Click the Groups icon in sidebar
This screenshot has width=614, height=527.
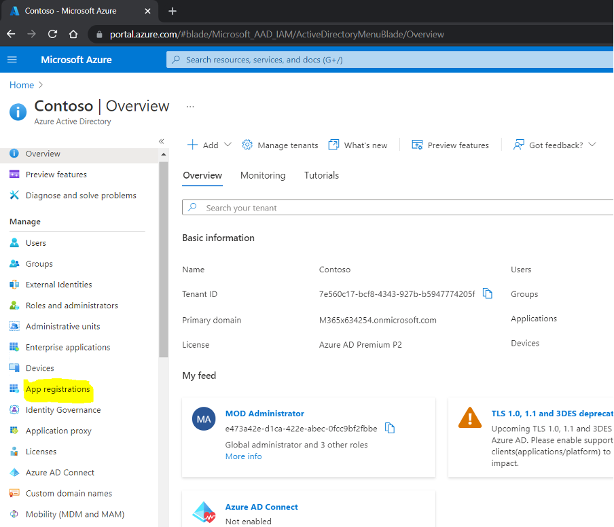[x=14, y=263]
